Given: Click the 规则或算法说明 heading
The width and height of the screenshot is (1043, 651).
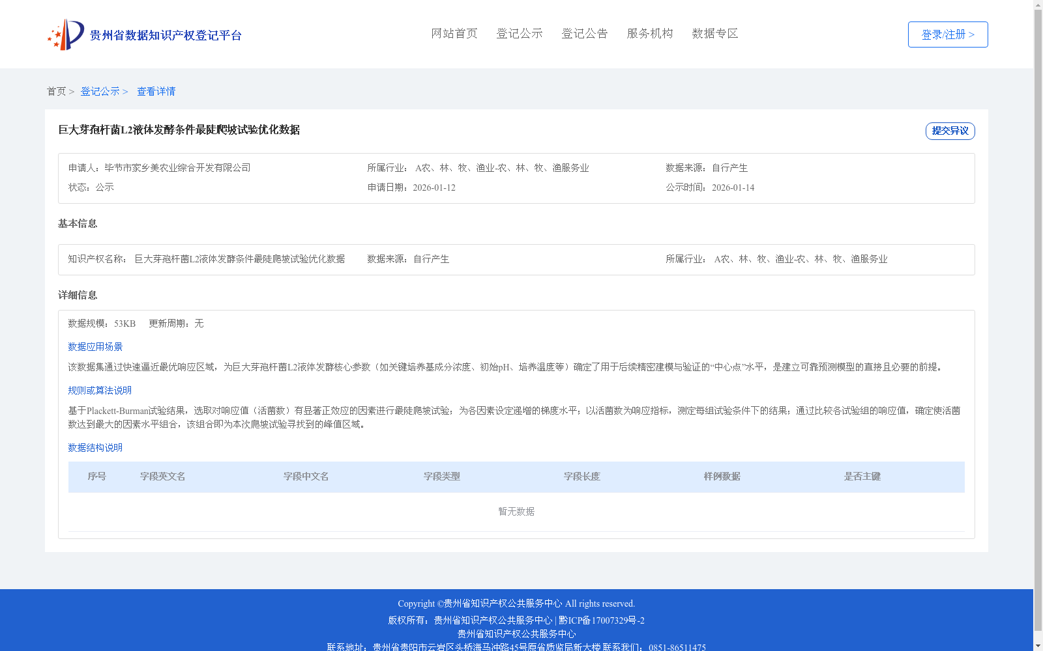Looking at the screenshot, I should [100, 391].
